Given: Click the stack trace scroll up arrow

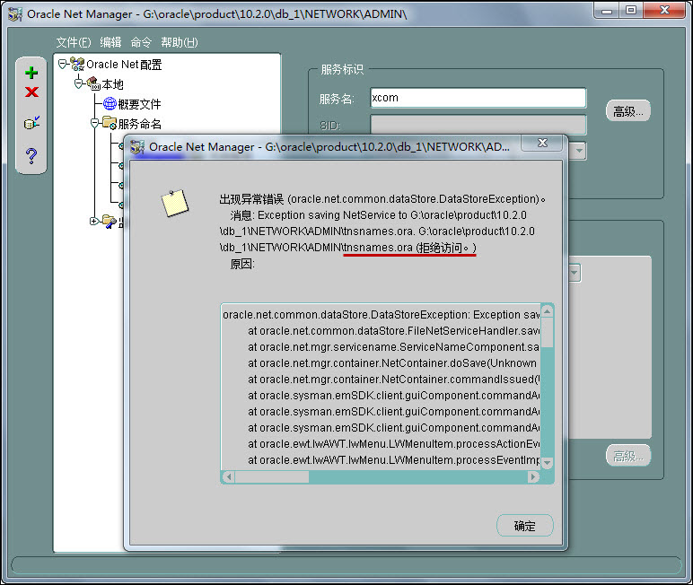Looking at the screenshot, I should tap(548, 311).
